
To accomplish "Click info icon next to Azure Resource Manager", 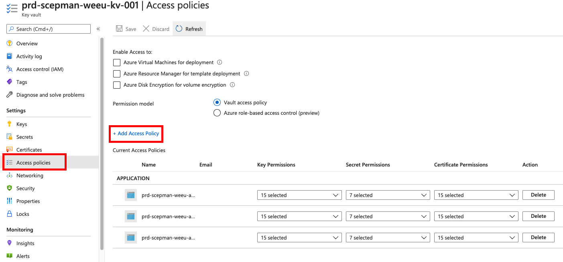I will [246, 73].
